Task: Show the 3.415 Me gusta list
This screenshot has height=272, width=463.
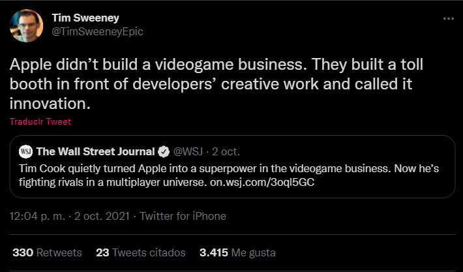Action: click(x=237, y=252)
